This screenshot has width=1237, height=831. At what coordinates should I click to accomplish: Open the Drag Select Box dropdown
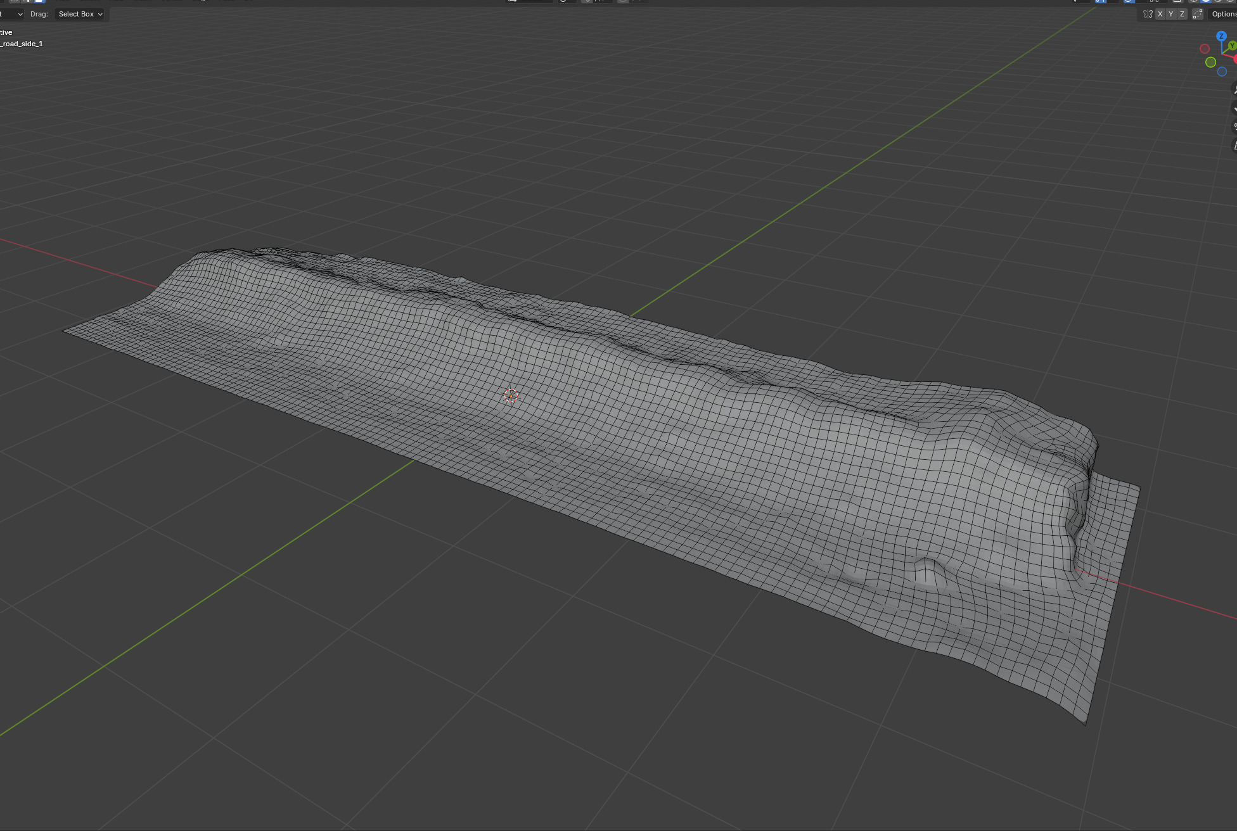[x=80, y=14]
